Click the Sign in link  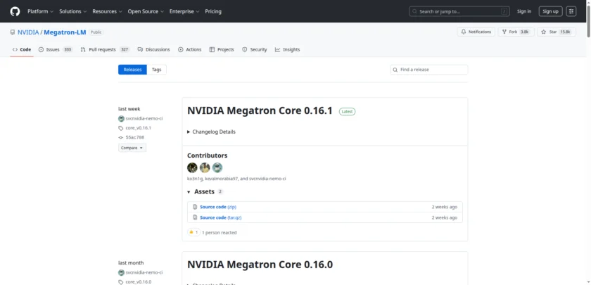(x=524, y=11)
